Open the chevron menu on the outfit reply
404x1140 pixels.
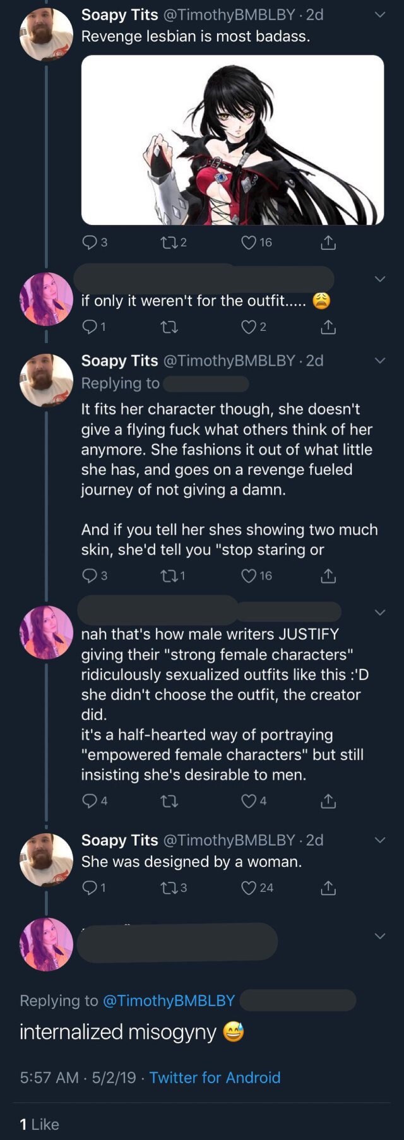[x=379, y=279]
